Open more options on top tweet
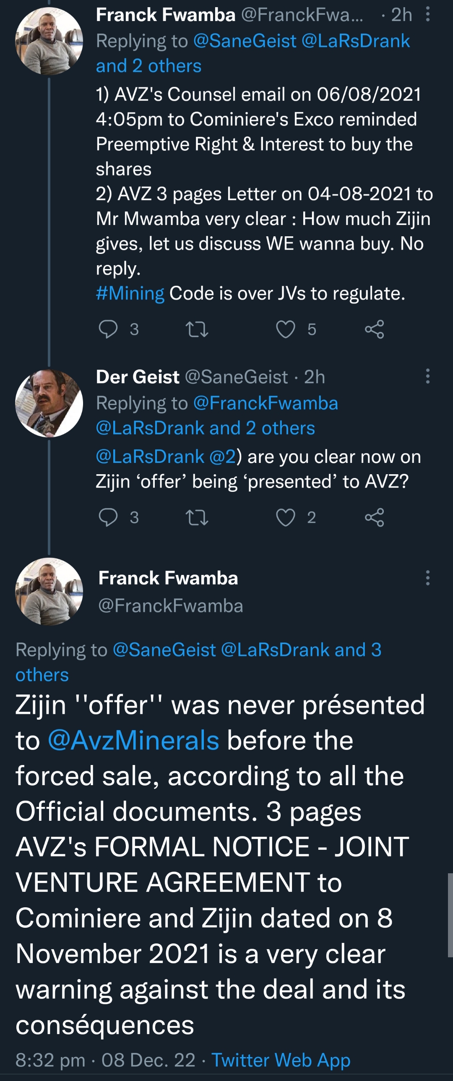The width and height of the screenshot is (453, 1081). (x=427, y=15)
